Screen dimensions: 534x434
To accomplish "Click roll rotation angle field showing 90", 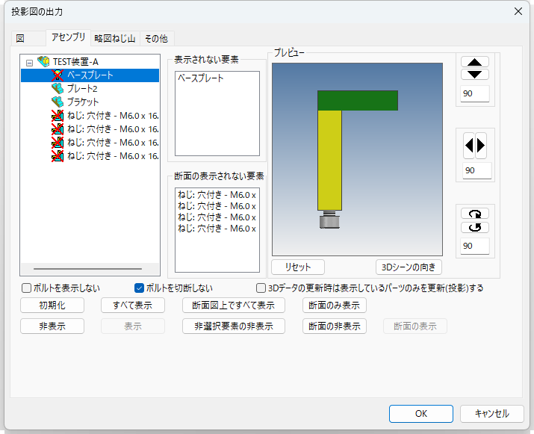I will coord(475,246).
